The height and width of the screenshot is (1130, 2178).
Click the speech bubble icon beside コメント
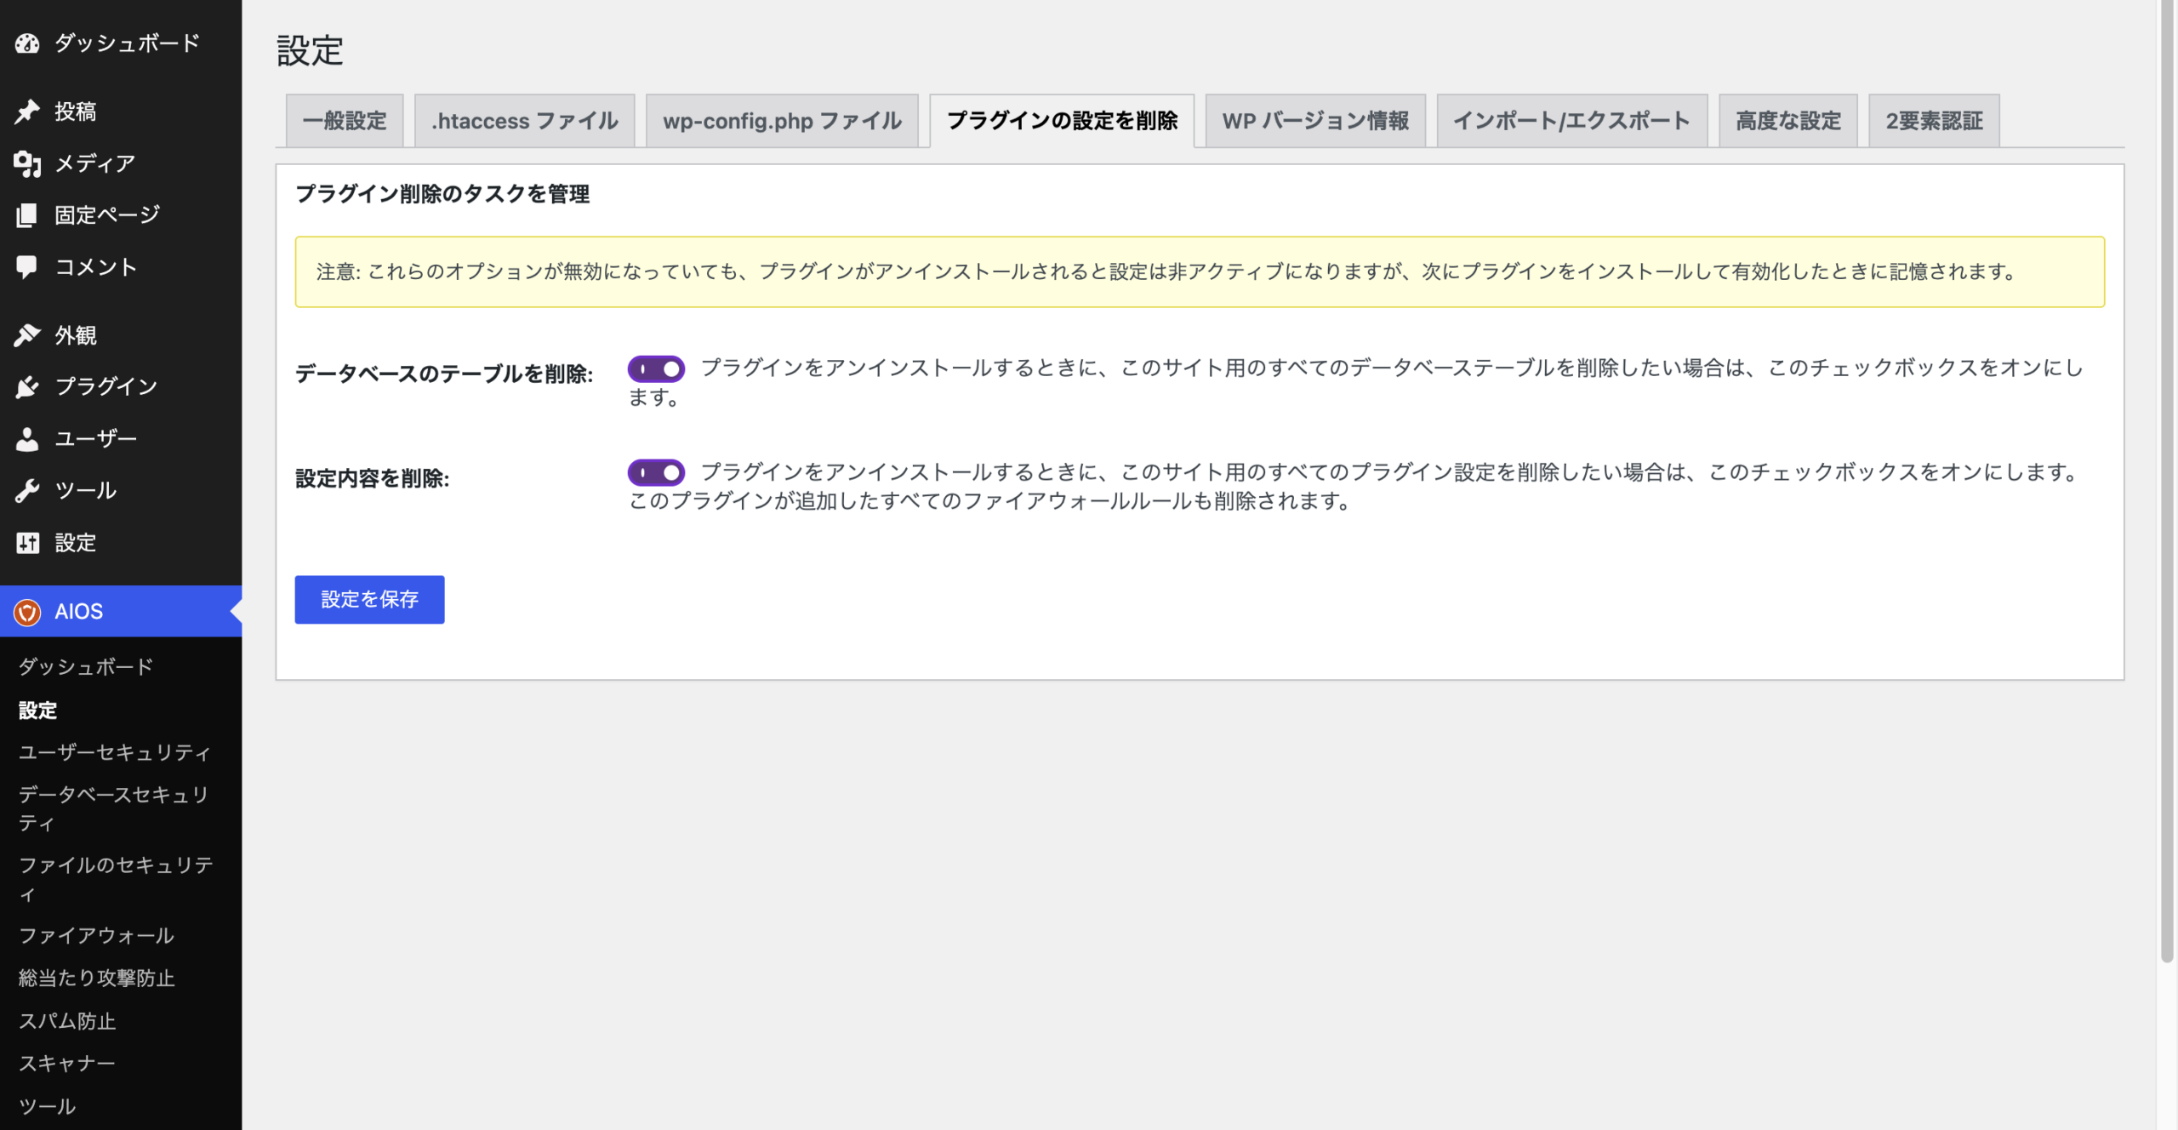coord(27,267)
